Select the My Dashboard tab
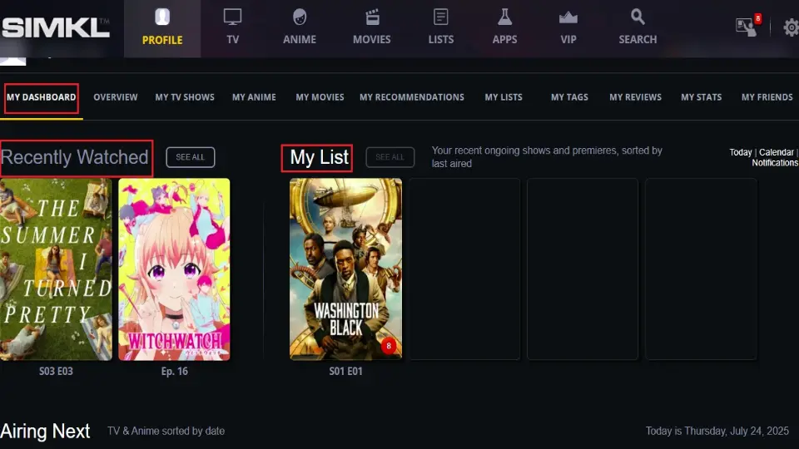799x449 pixels. (42, 97)
